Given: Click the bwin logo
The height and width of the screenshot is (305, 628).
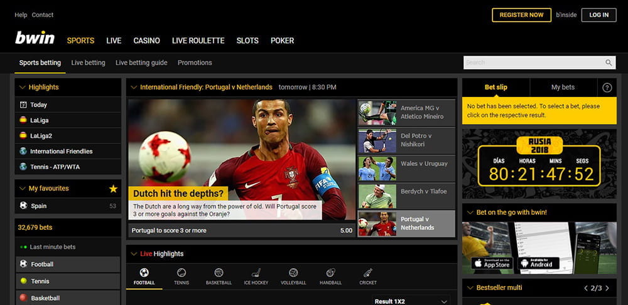Looking at the screenshot, I should click(x=35, y=38).
